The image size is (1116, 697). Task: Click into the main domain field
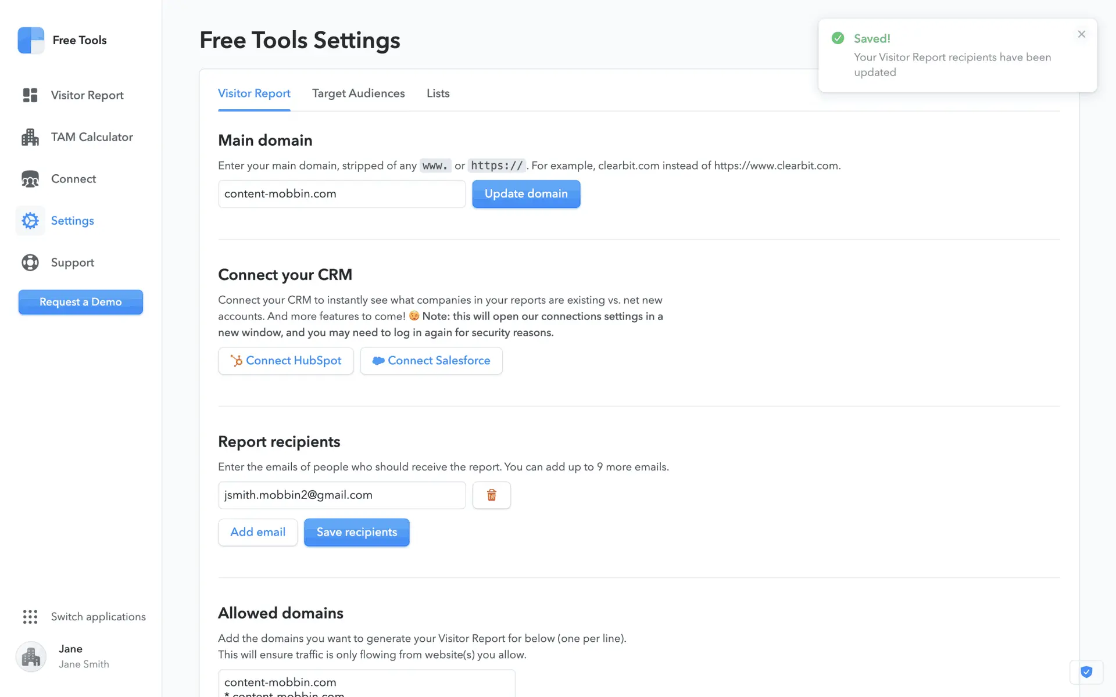341,194
